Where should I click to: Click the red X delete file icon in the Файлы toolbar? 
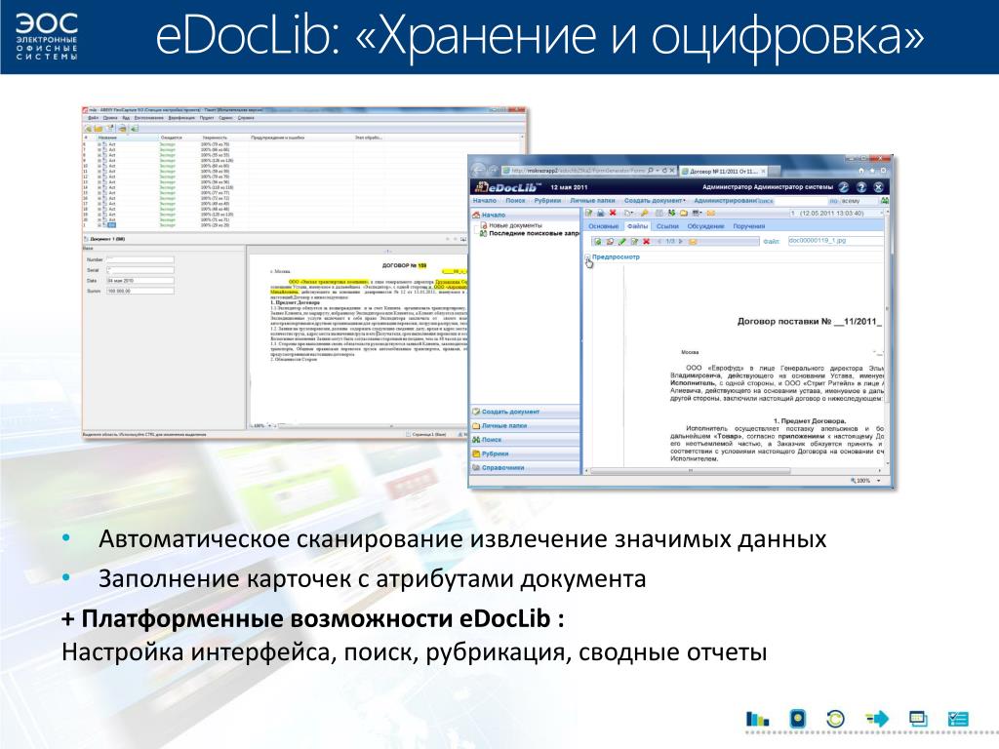pyautogui.click(x=646, y=241)
